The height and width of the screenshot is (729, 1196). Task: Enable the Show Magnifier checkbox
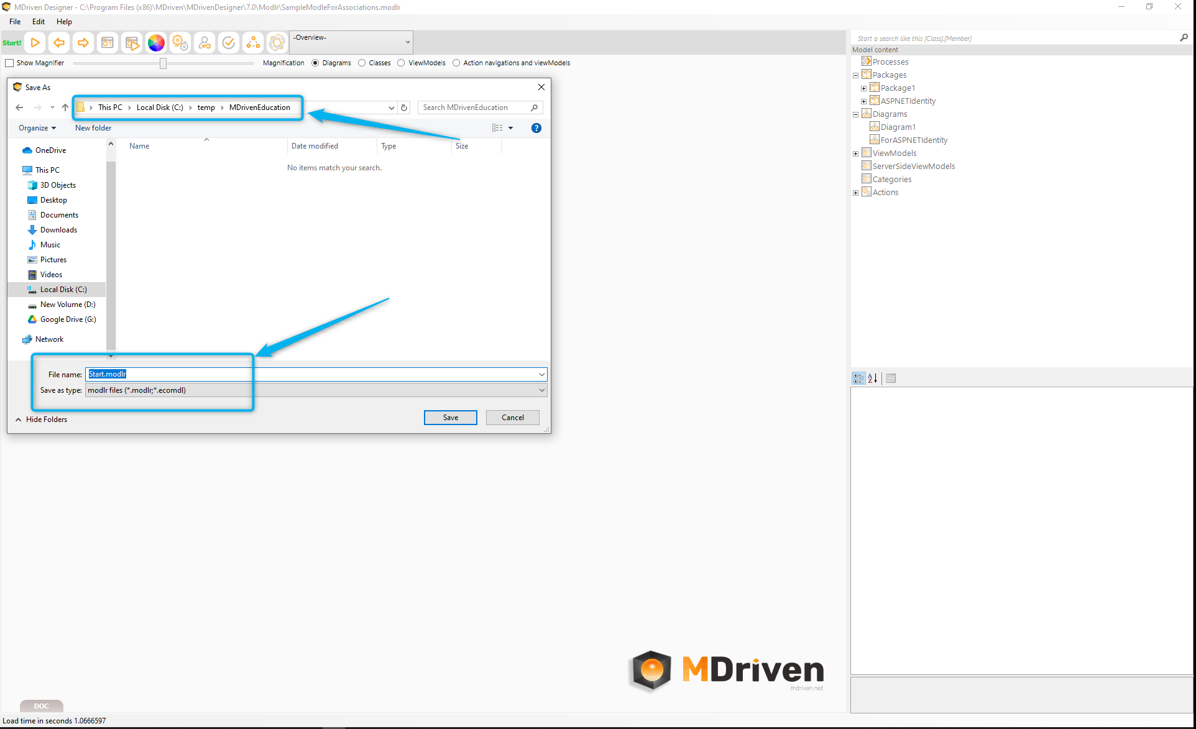point(9,63)
